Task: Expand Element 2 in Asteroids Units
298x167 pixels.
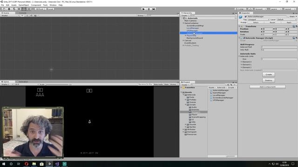Action: pyautogui.click(x=241, y=67)
